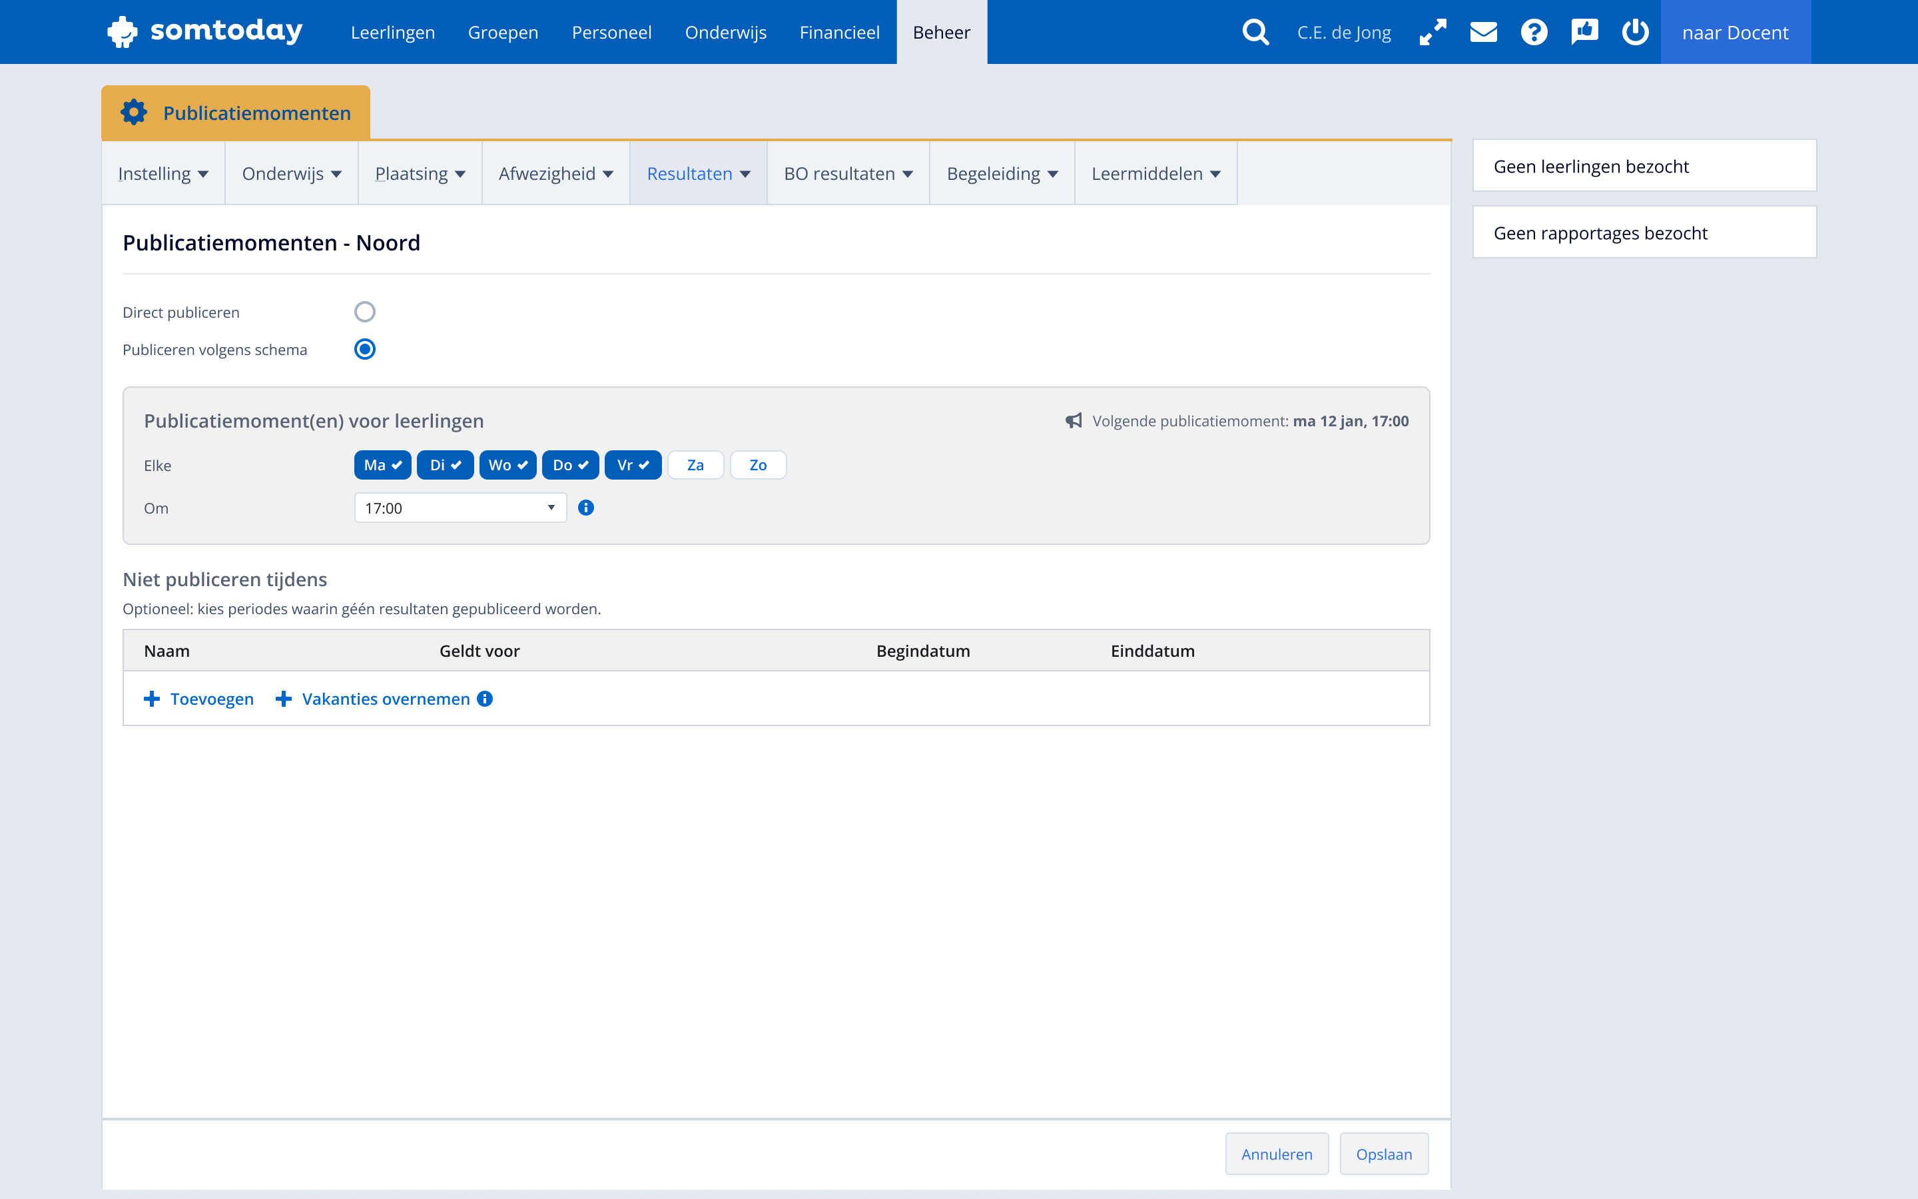Click the Opslaan button

point(1383,1154)
